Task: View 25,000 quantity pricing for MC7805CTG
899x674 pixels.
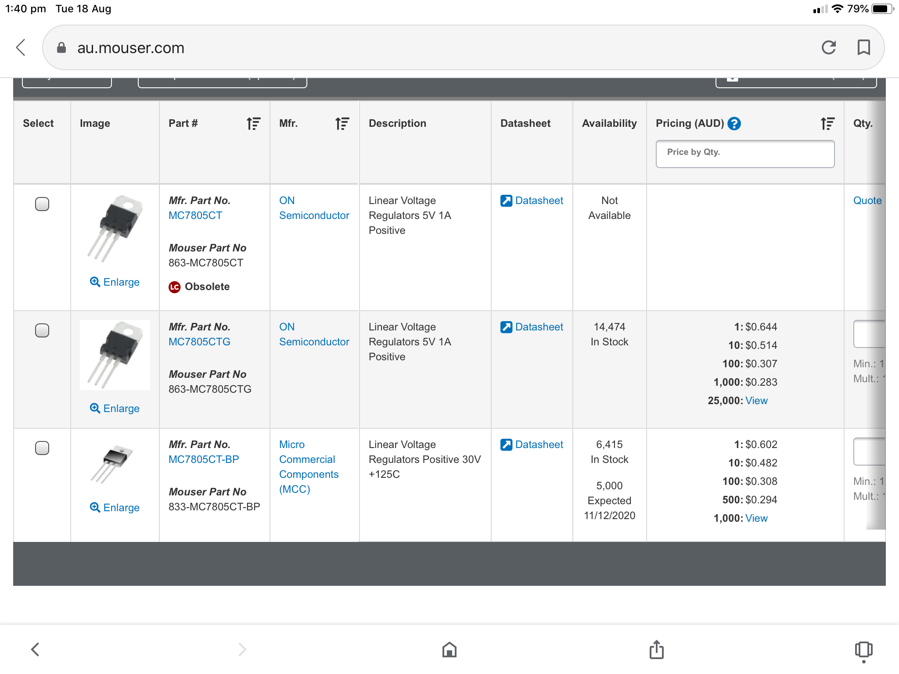Action: point(756,401)
